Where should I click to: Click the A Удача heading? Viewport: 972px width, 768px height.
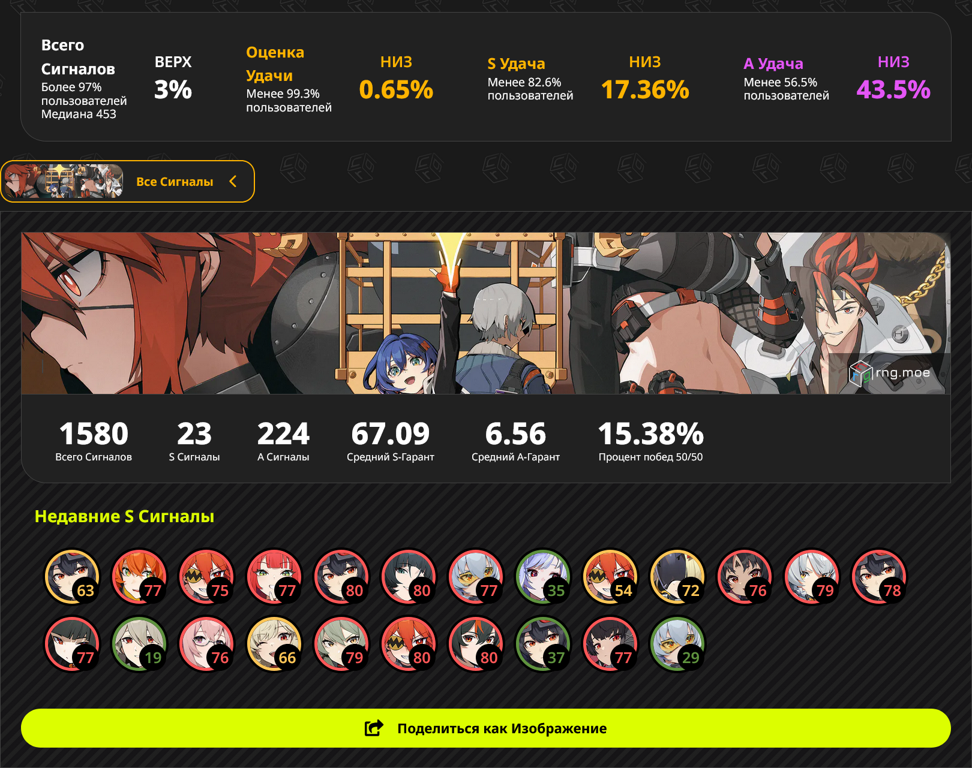[773, 64]
